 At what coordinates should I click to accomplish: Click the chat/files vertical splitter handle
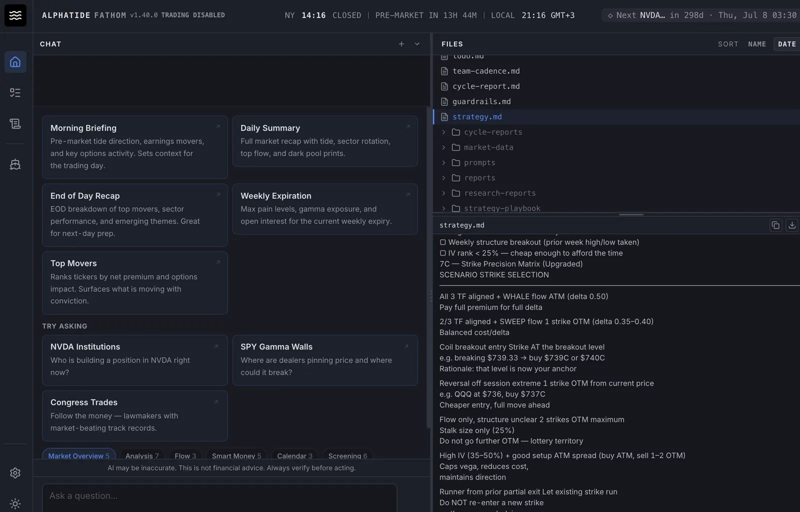431,296
